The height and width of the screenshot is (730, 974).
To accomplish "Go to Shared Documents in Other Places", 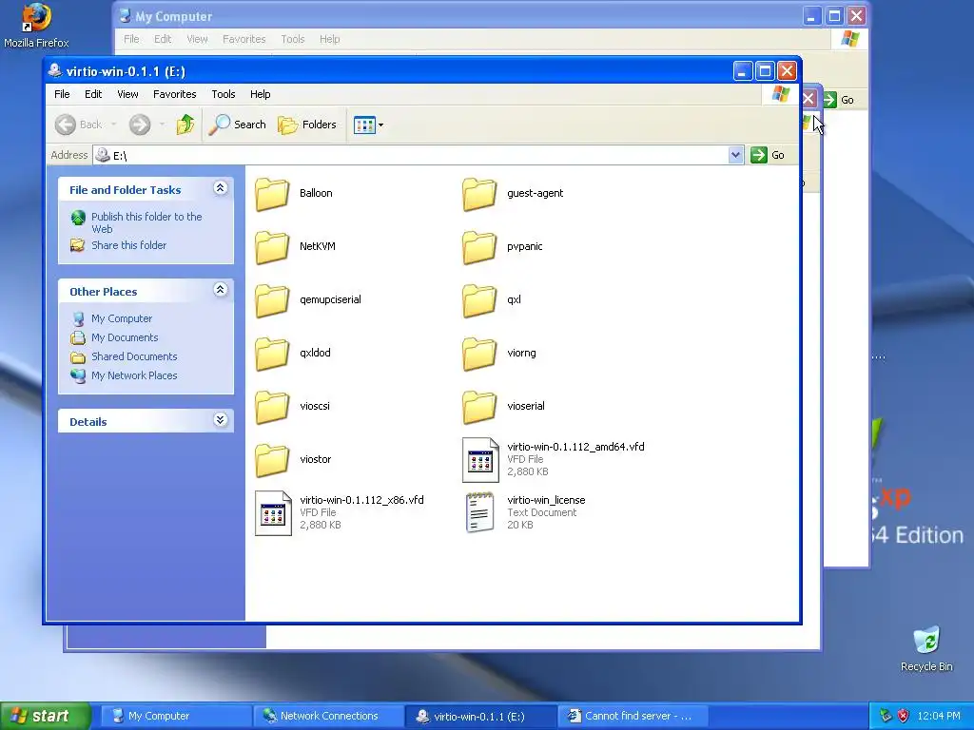I will coord(134,356).
